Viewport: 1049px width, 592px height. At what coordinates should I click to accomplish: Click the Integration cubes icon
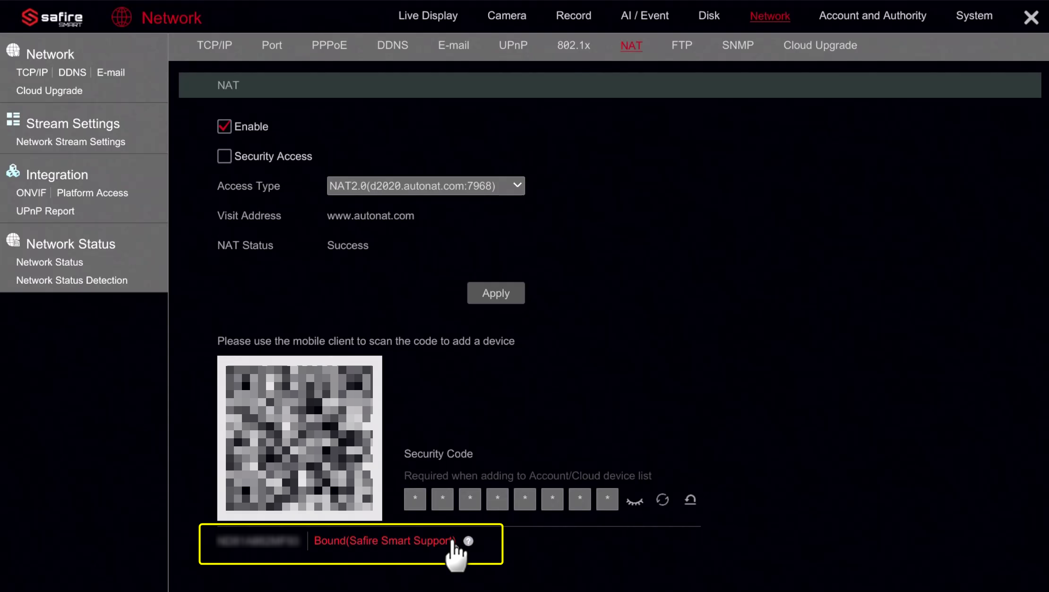click(x=13, y=171)
